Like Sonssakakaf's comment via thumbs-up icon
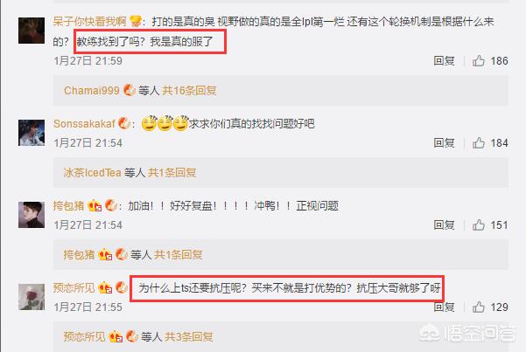The height and width of the screenshot is (352, 526). [x=479, y=142]
